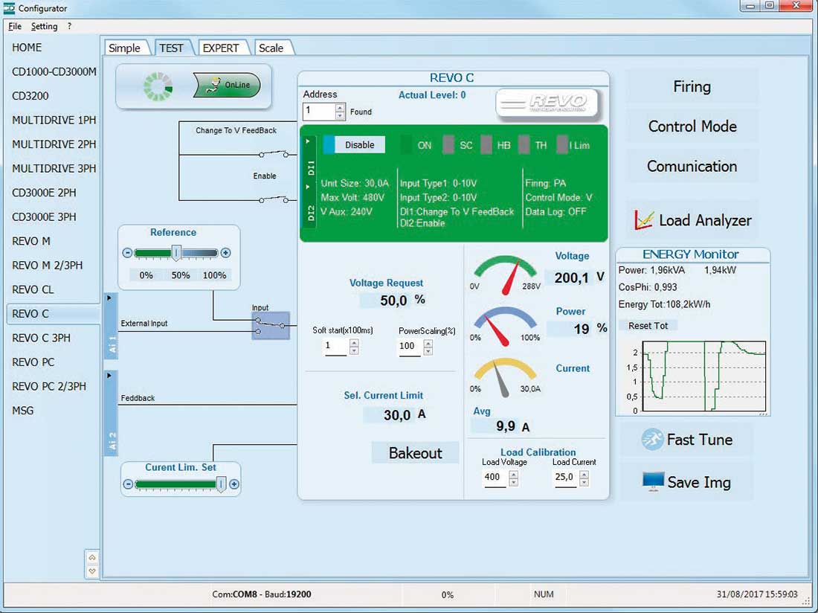Switch to the Simple tab
Image resolution: width=818 pixels, height=613 pixels.
(x=125, y=48)
